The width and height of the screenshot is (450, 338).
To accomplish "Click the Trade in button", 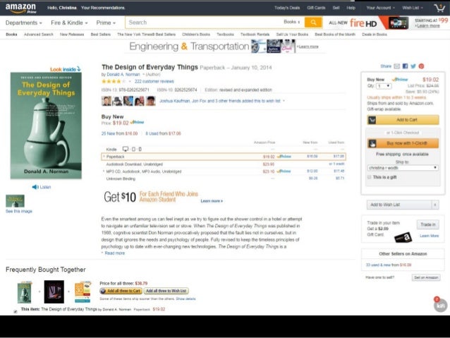I will [427, 224].
